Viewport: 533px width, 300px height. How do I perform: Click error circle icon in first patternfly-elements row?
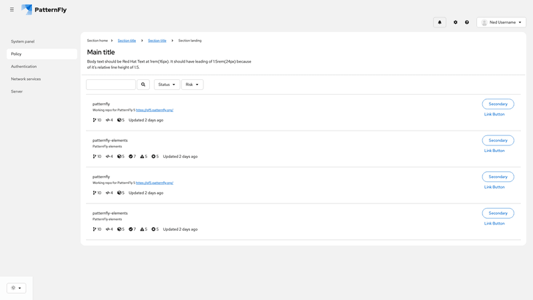click(153, 157)
